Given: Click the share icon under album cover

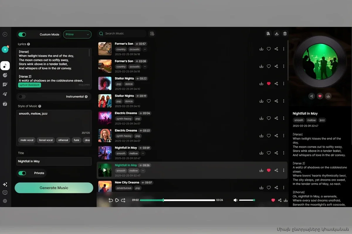Looking at the screenshot, I should 312,96.
